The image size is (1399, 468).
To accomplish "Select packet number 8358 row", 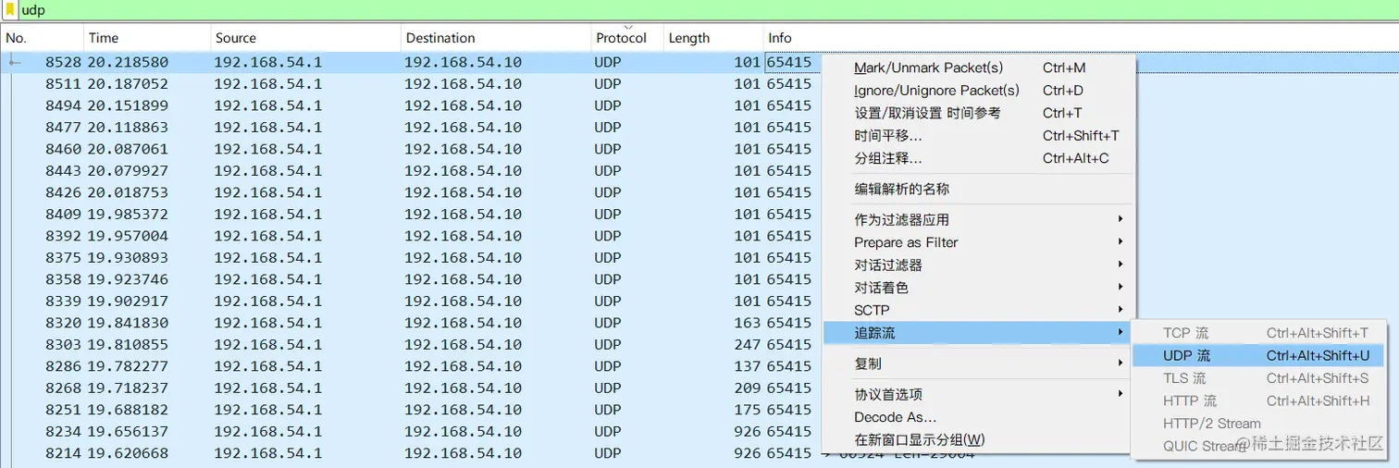I will [x=411, y=279].
